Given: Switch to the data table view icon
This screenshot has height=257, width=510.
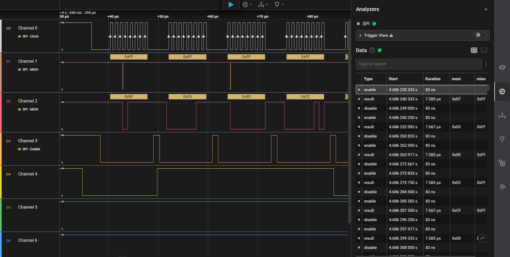Looking at the screenshot, I should 474,50.
